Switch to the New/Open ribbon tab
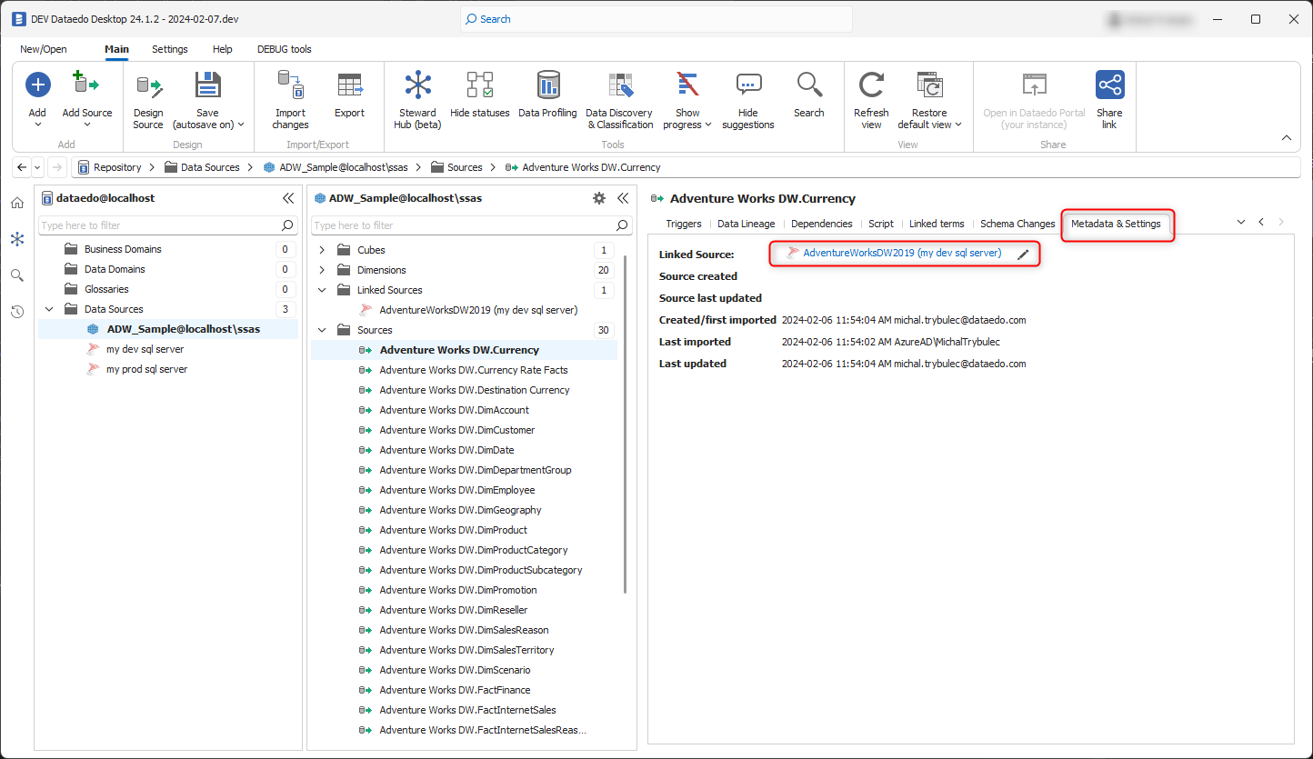Viewport: 1313px width, 759px height. coord(44,49)
